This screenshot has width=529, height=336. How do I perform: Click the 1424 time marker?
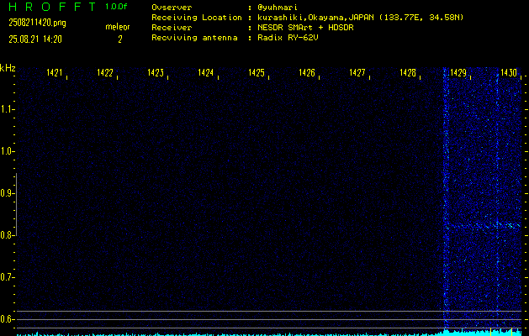tap(206, 72)
